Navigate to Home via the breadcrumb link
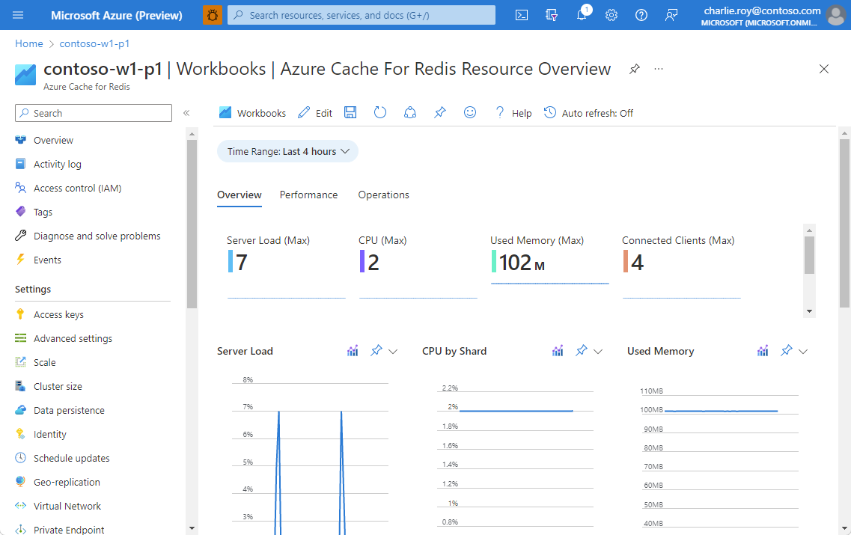The height and width of the screenshot is (535, 851). (28, 43)
